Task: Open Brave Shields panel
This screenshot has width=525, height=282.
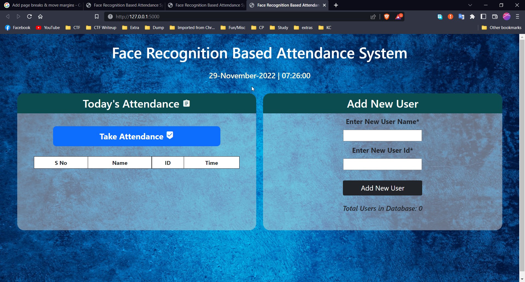Action: (x=387, y=16)
